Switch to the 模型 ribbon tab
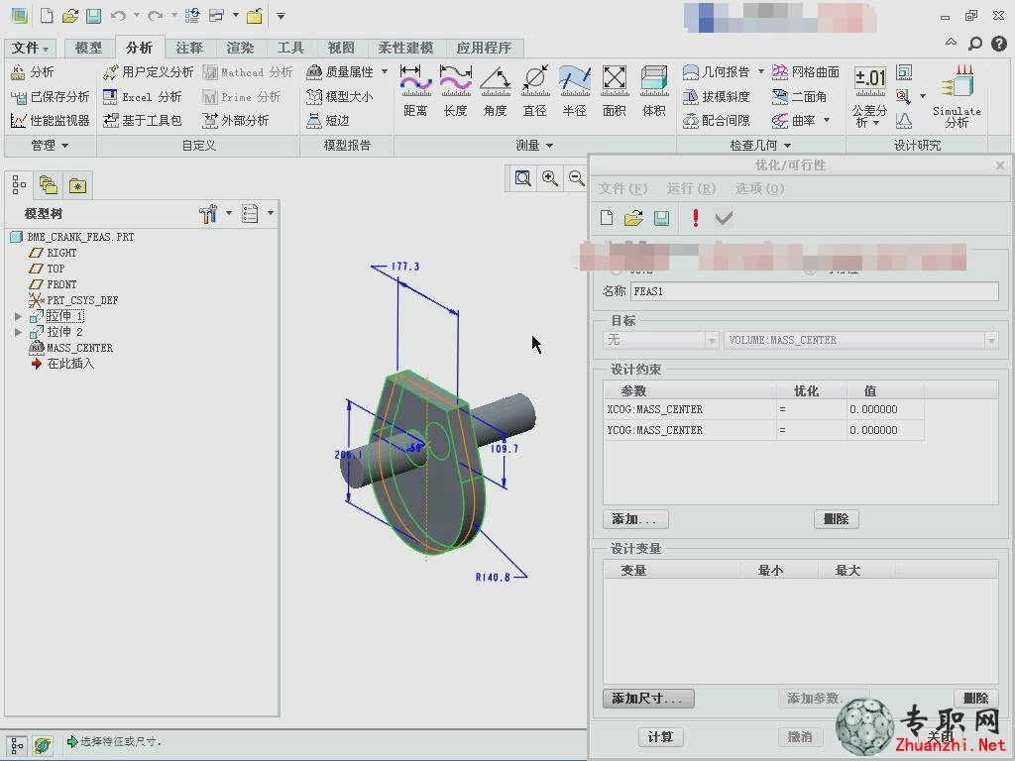Image resolution: width=1015 pixels, height=761 pixels. [88, 48]
